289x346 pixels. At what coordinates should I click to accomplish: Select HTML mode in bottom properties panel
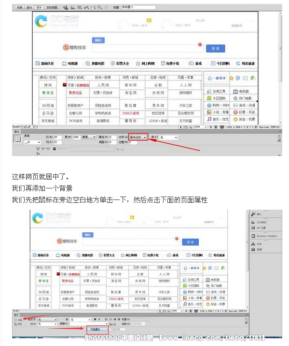coord(18,319)
